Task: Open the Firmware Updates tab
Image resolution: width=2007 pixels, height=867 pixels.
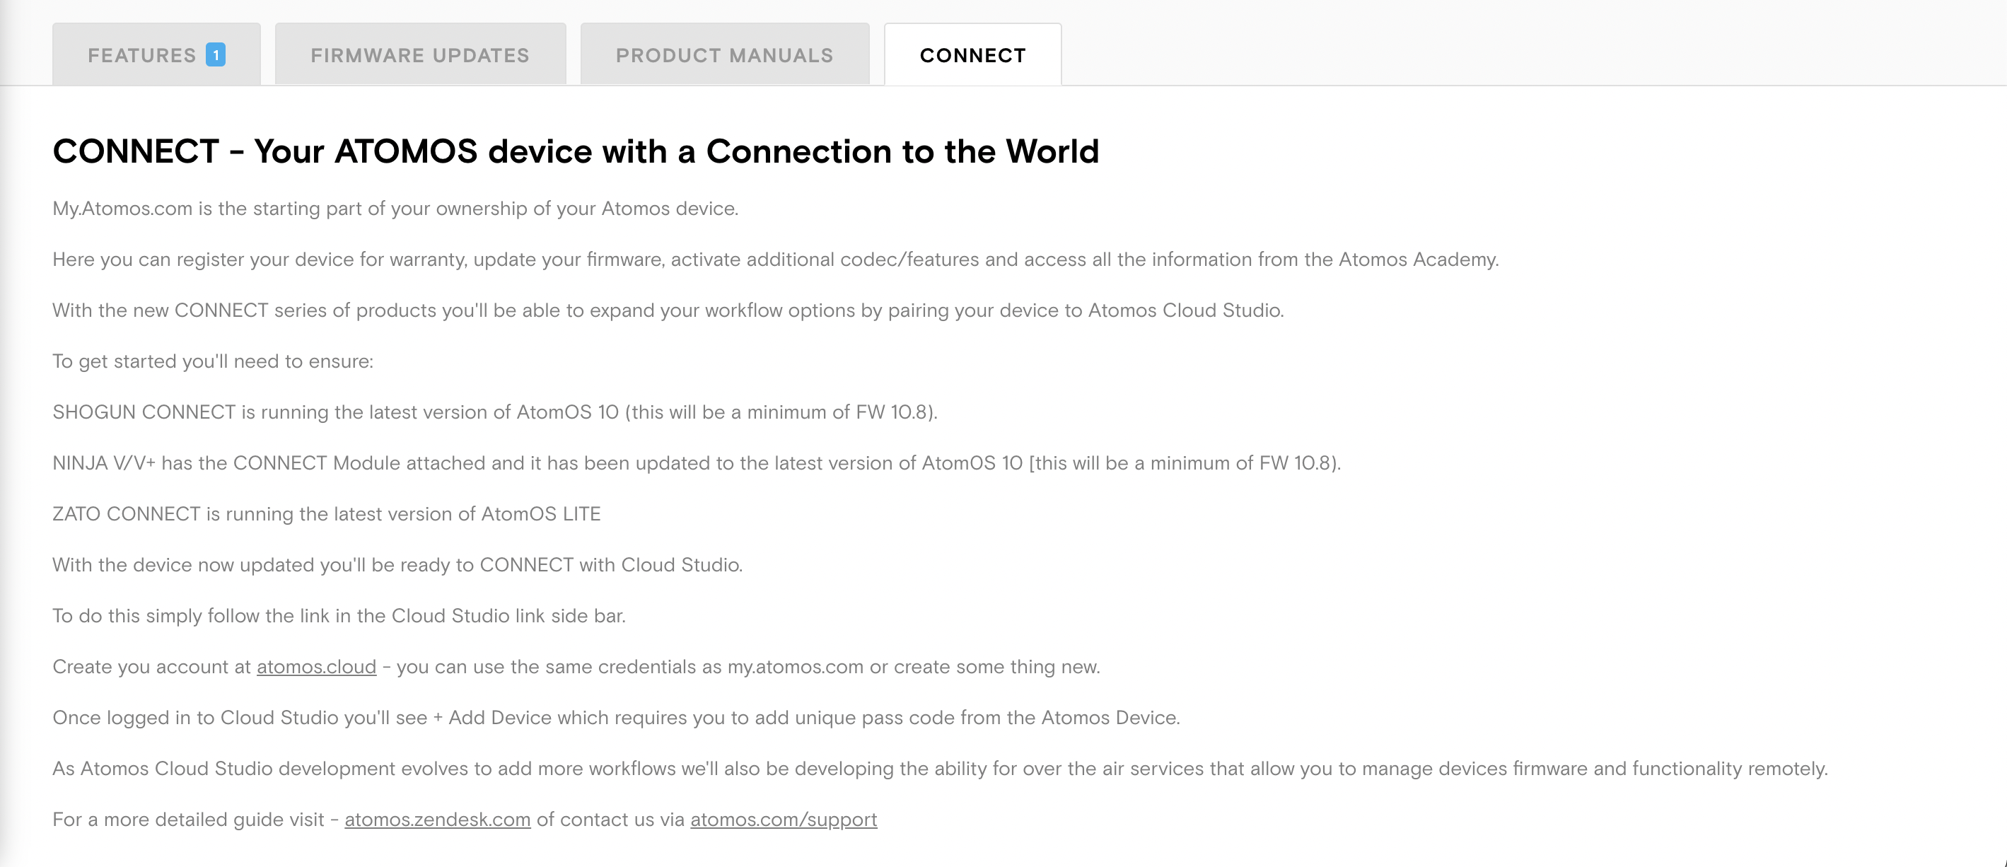Action: [420, 54]
